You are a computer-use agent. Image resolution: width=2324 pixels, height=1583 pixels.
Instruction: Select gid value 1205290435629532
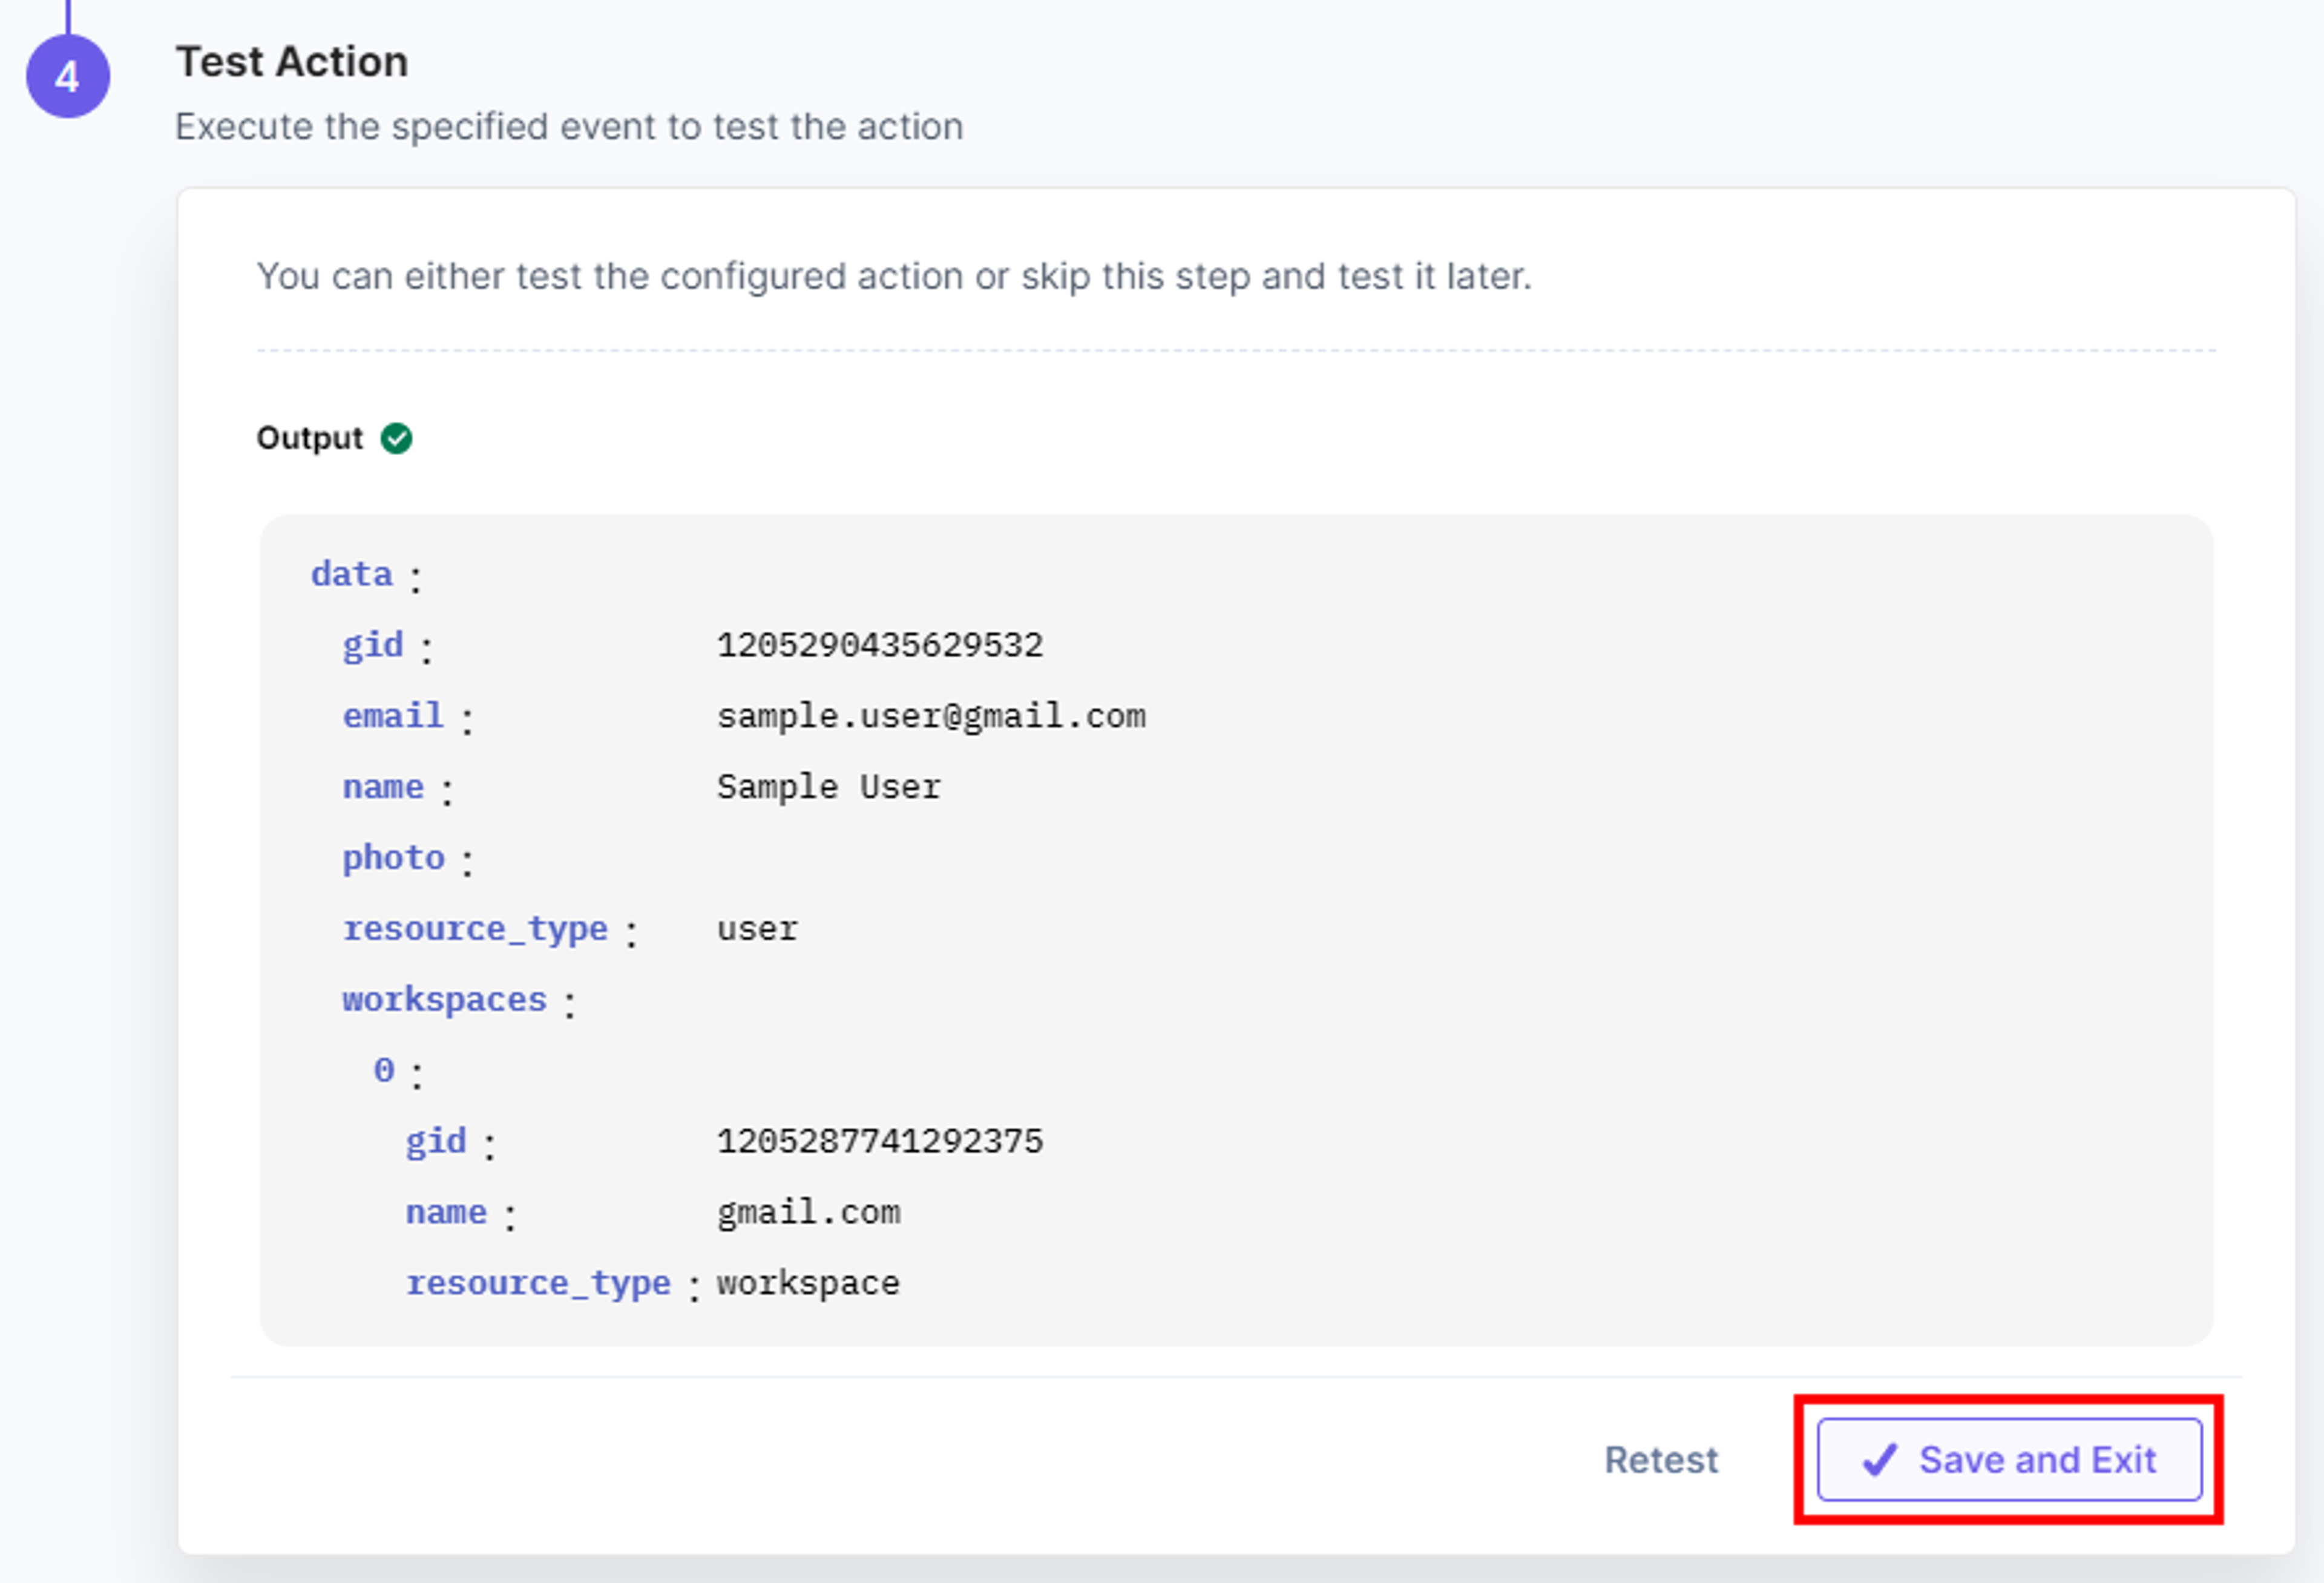(880, 645)
